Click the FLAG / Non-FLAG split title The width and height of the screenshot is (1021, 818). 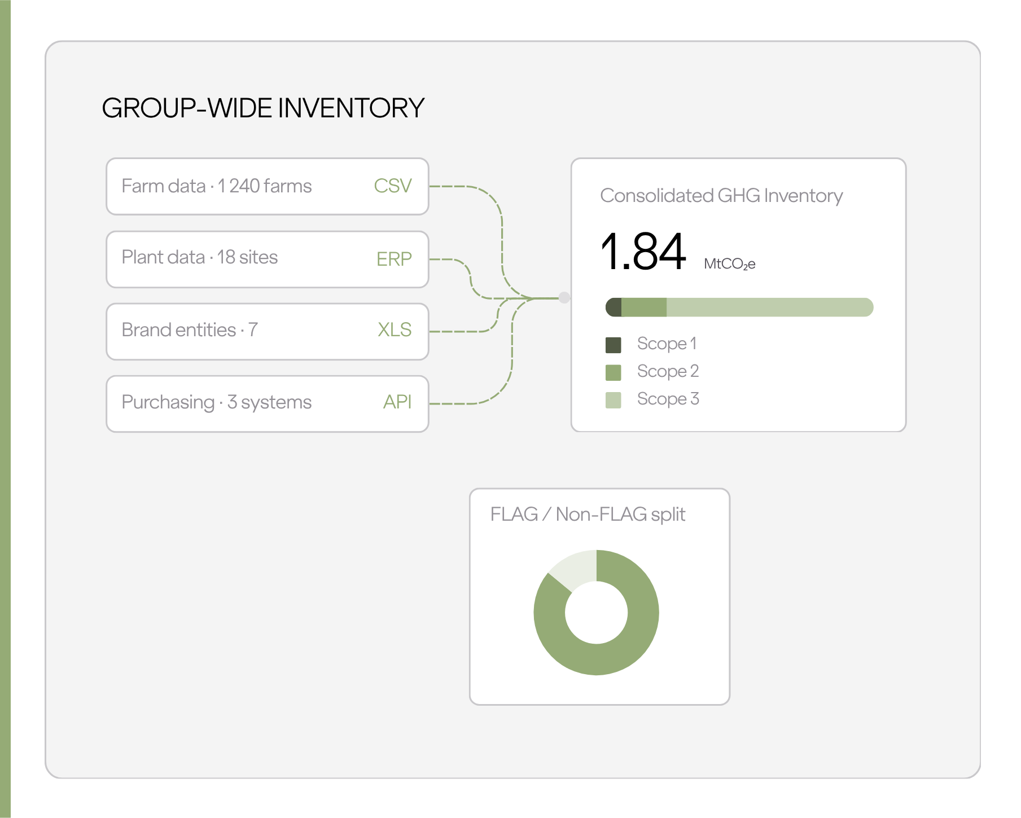click(588, 514)
